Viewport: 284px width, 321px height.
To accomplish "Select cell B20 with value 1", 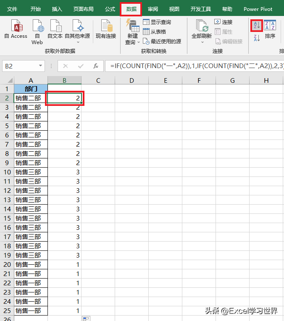I will pos(65,265).
